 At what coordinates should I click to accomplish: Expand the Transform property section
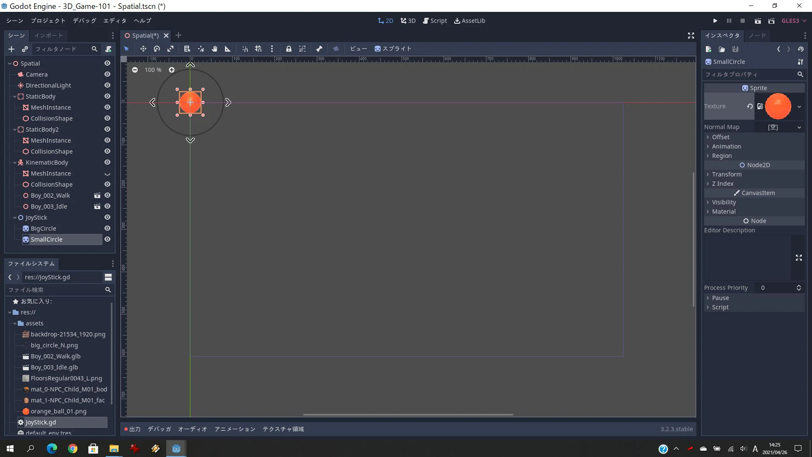pos(754,174)
